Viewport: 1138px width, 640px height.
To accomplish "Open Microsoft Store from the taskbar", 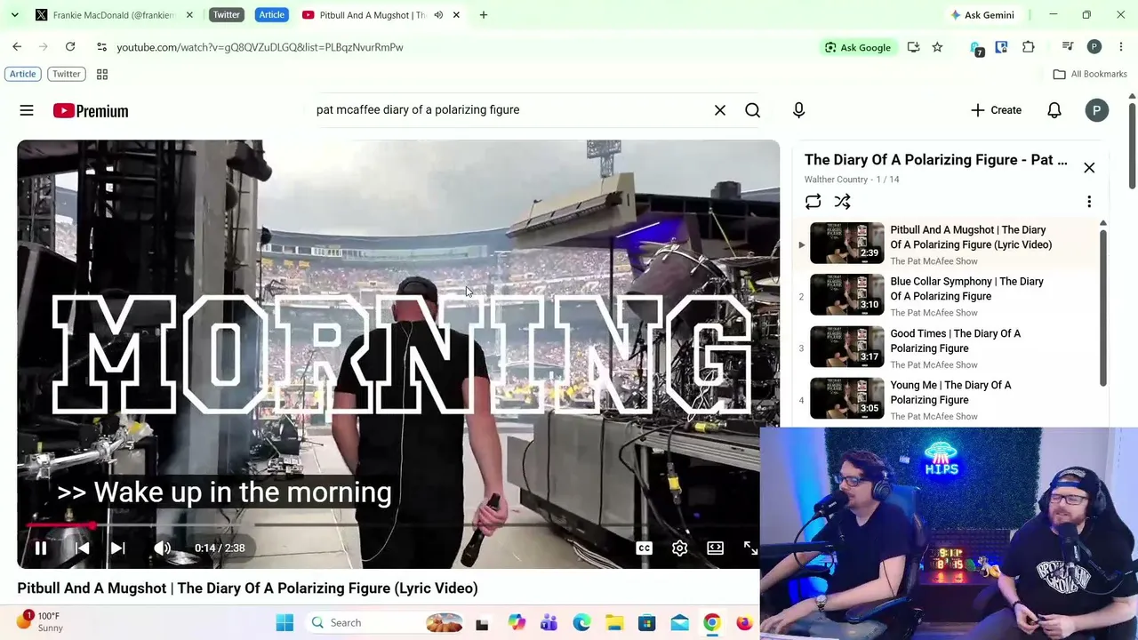I will [647, 623].
